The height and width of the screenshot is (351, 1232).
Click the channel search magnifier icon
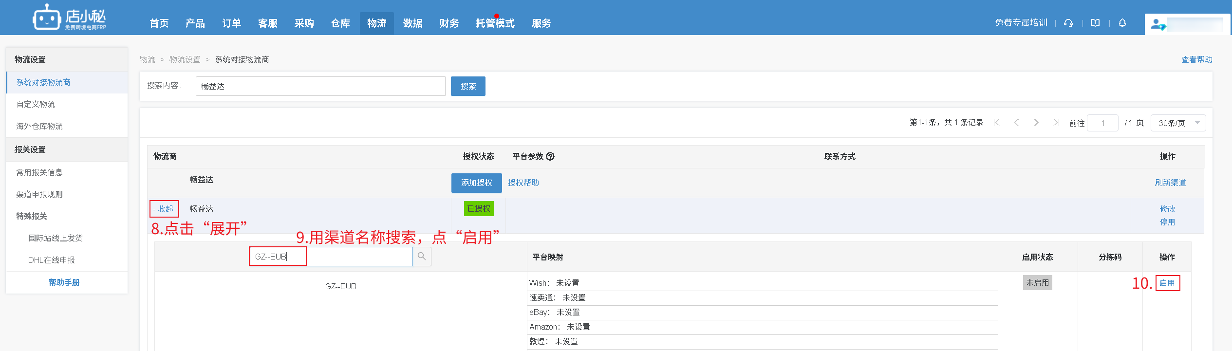[x=422, y=257]
